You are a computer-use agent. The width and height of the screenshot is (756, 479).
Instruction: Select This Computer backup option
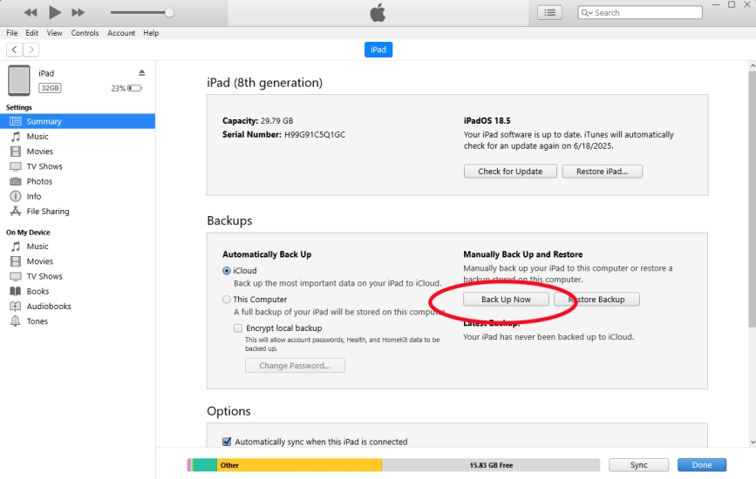click(227, 300)
